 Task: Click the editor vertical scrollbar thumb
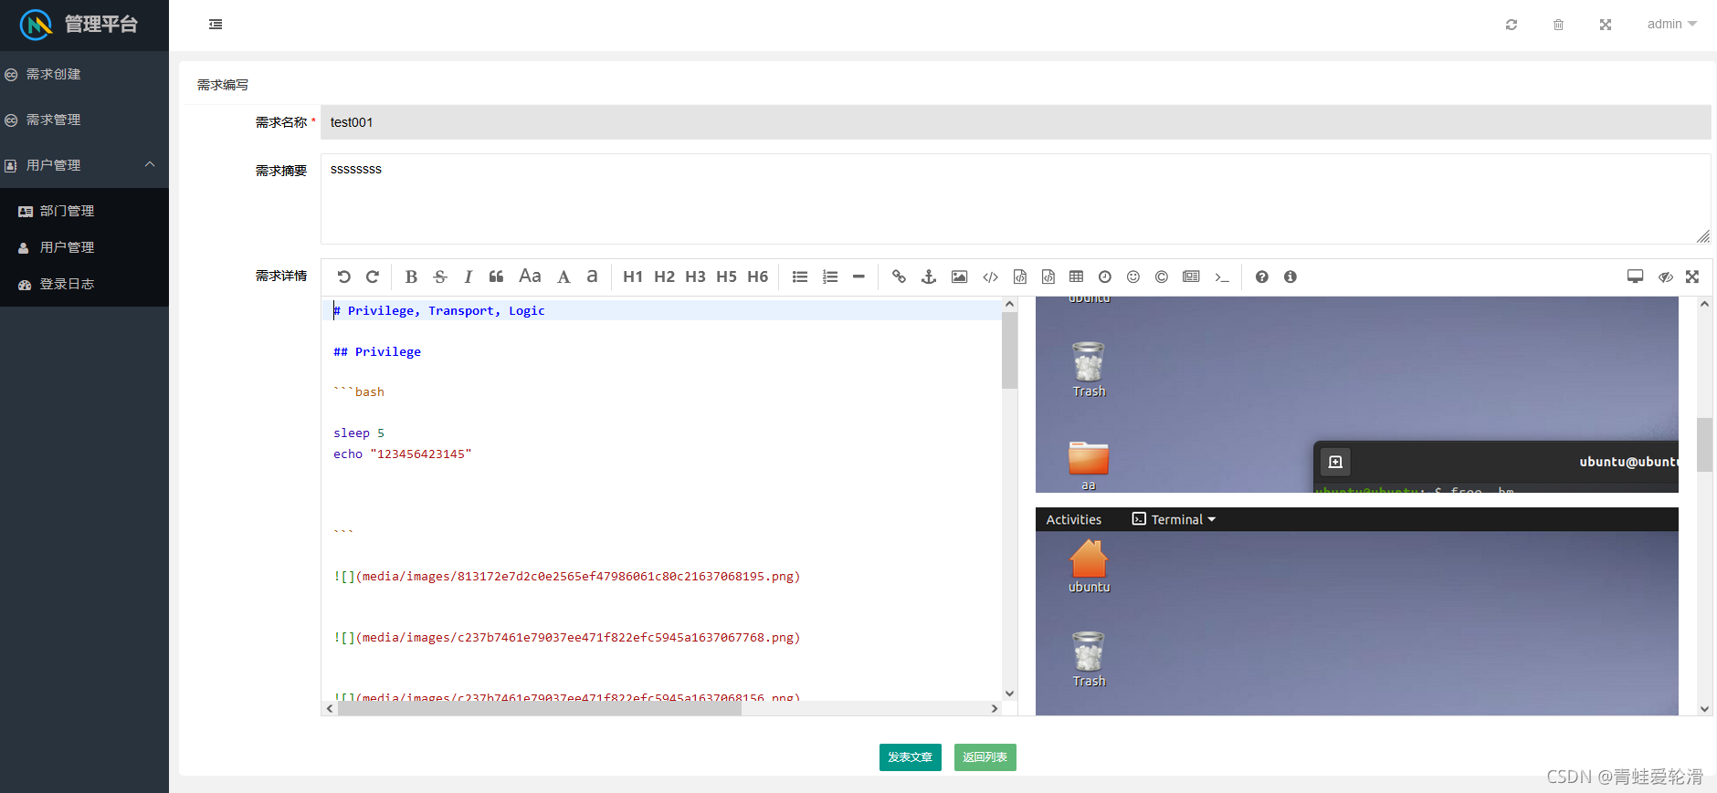point(1009,350)
